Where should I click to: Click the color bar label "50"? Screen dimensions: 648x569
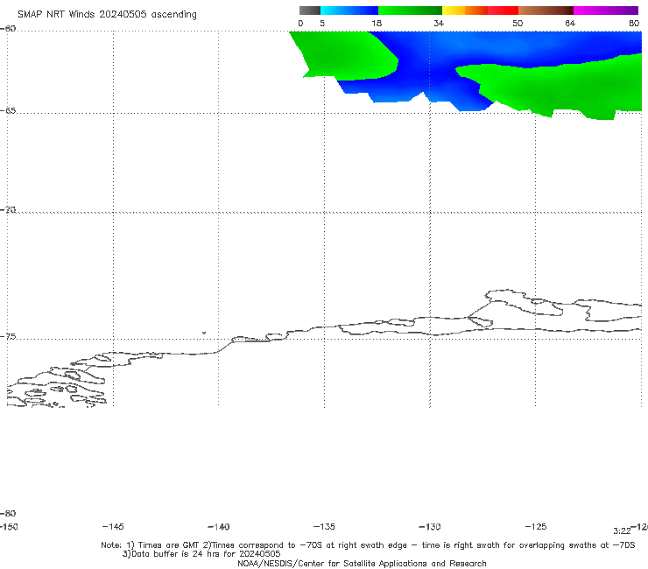pyautogui.click(x=518, y=23)
